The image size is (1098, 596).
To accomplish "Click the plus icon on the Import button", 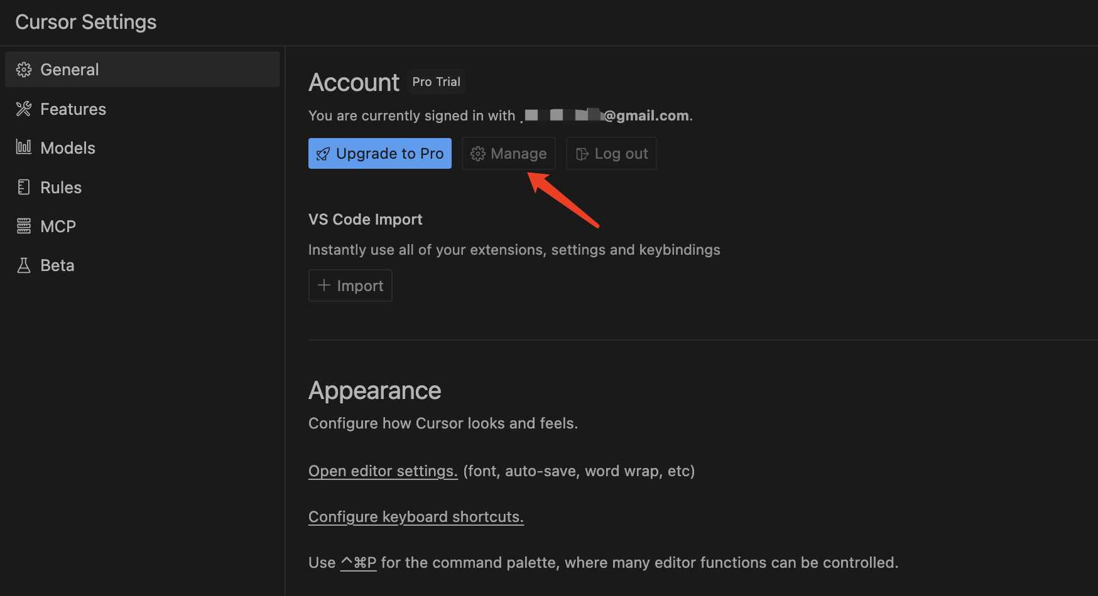I will click(324, 285).
